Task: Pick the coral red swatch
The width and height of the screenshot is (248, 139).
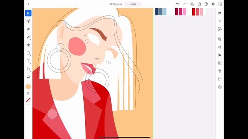Action: point(198,12)
